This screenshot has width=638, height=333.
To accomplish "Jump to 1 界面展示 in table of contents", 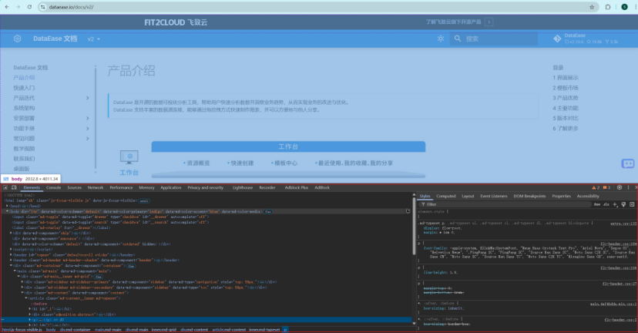I will (565, 77).
